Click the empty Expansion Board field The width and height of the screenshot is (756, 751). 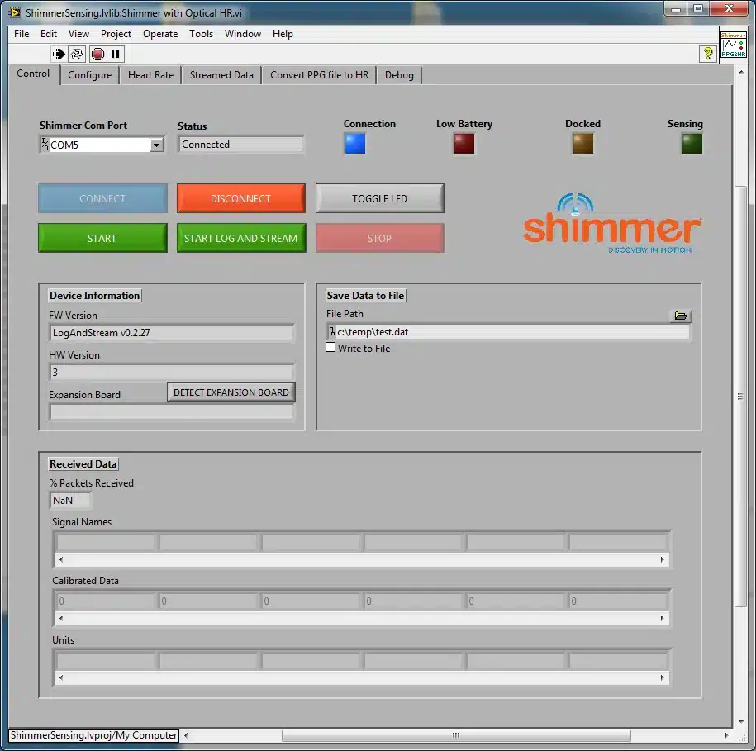(172, 411)
